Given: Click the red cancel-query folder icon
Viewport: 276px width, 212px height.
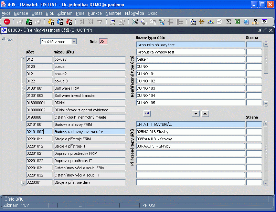Looking at the screenshot, I should click(x=69, y=22).
